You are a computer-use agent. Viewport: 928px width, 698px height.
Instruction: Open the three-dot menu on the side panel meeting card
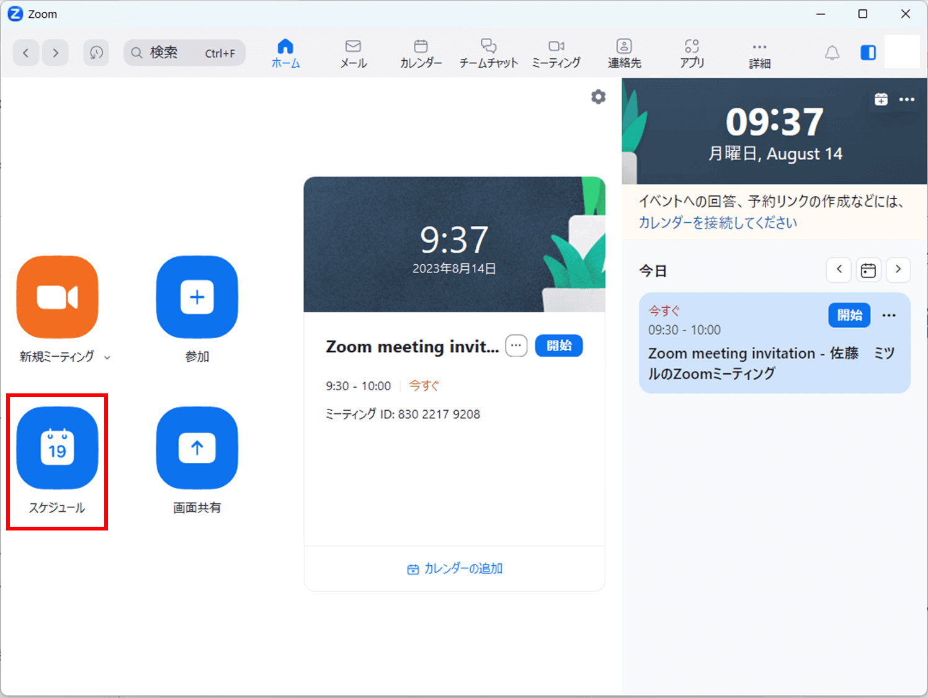coord(889,315)
